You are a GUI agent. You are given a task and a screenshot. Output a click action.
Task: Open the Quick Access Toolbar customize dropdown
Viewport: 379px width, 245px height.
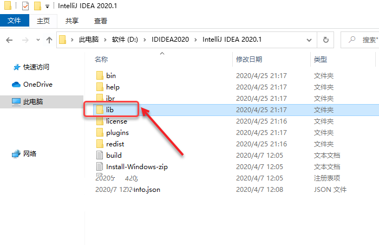(x=48, y=7)
